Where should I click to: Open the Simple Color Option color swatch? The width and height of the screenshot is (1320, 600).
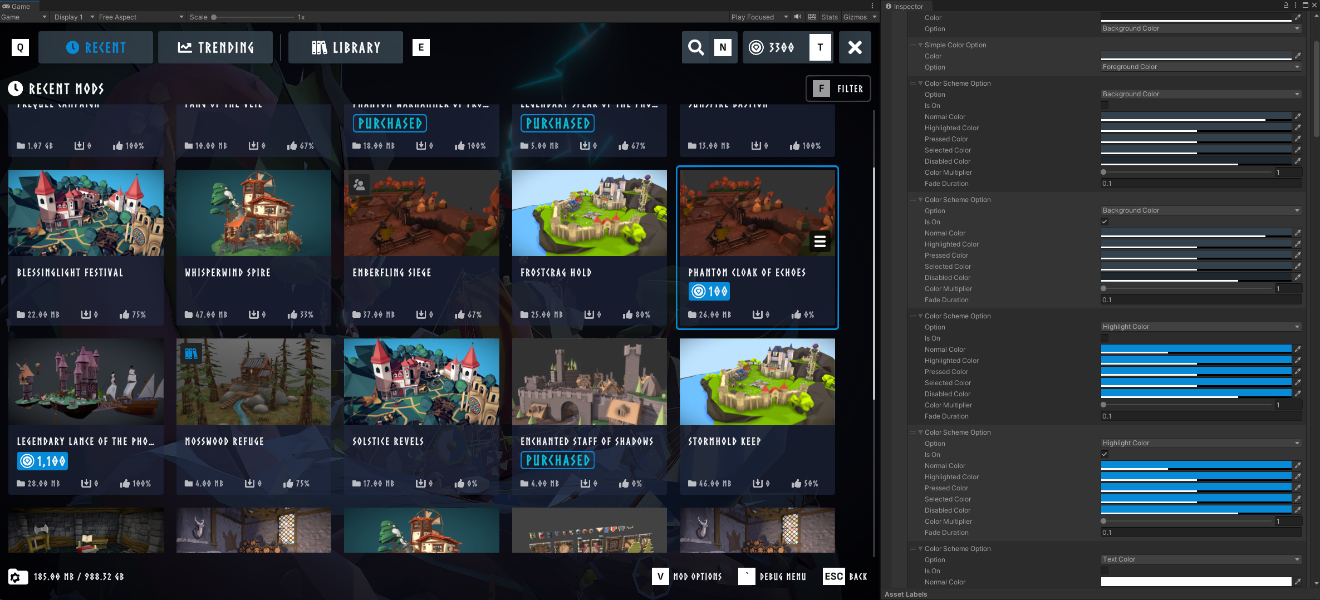point(1196,56)
